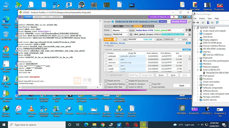Click the black microphone icon in the top bar
This screenshot has height=128, width=229.
click(185, 17)
